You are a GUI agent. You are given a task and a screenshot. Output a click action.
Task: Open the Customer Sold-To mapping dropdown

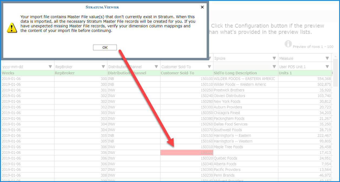(x=209, y=67)
